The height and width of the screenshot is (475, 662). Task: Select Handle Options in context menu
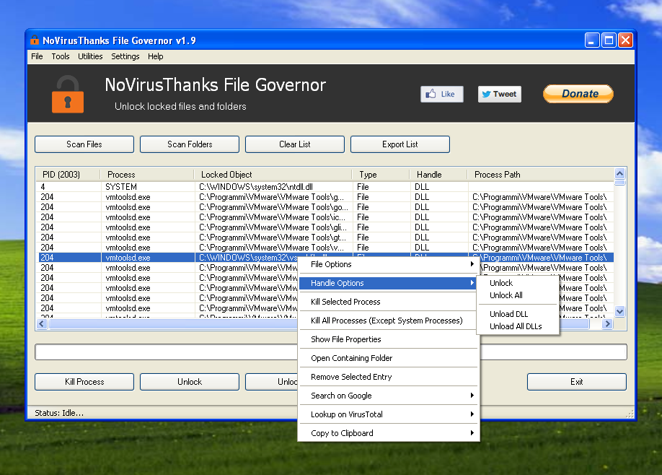389,283
